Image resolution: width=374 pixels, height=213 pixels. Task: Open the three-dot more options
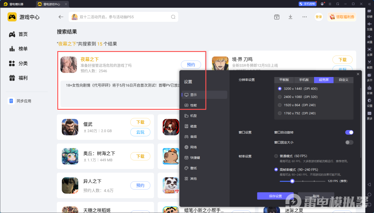click(x=305, y=17)
